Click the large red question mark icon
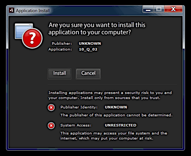191x156 pixels. (x=32, y=38)
